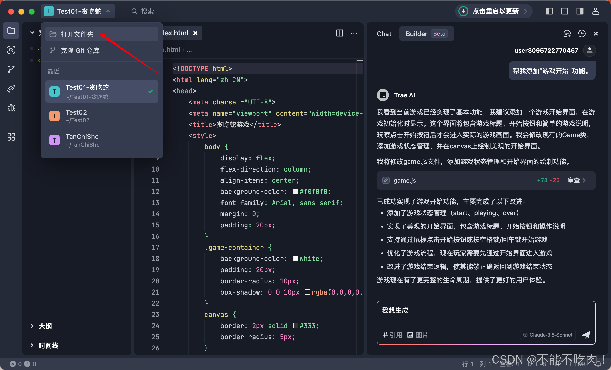Click the #f0f0f0 color swatch
The image size is (611, 370).
295,191
